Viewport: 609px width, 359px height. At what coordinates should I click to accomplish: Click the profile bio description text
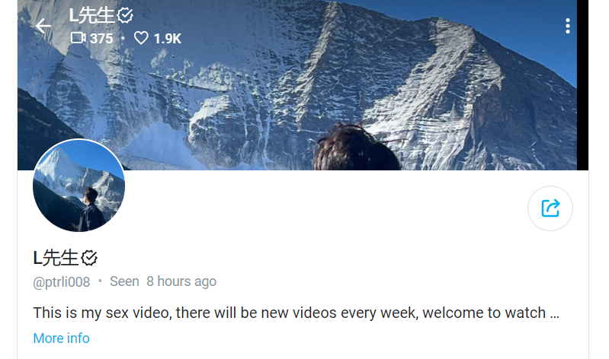click(x=296, y=313)
